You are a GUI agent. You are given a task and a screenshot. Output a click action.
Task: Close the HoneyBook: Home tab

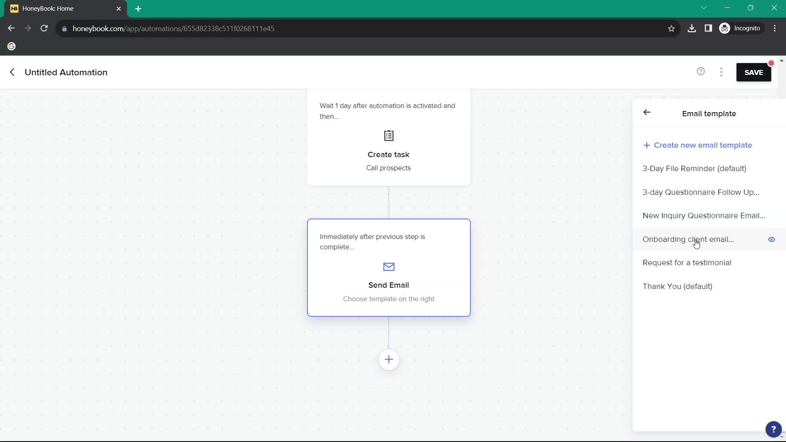pyautogui.click(x=119, y=9)
